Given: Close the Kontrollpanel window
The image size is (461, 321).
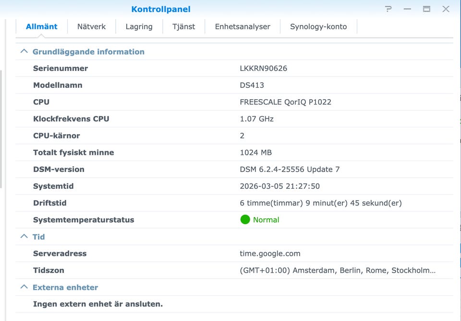Looking at the screenshot, I should pos(446,9).
